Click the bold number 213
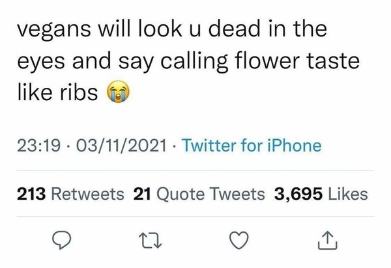Image resolution: width=391 pixels, height=268 pixels. tap(28, 193)
